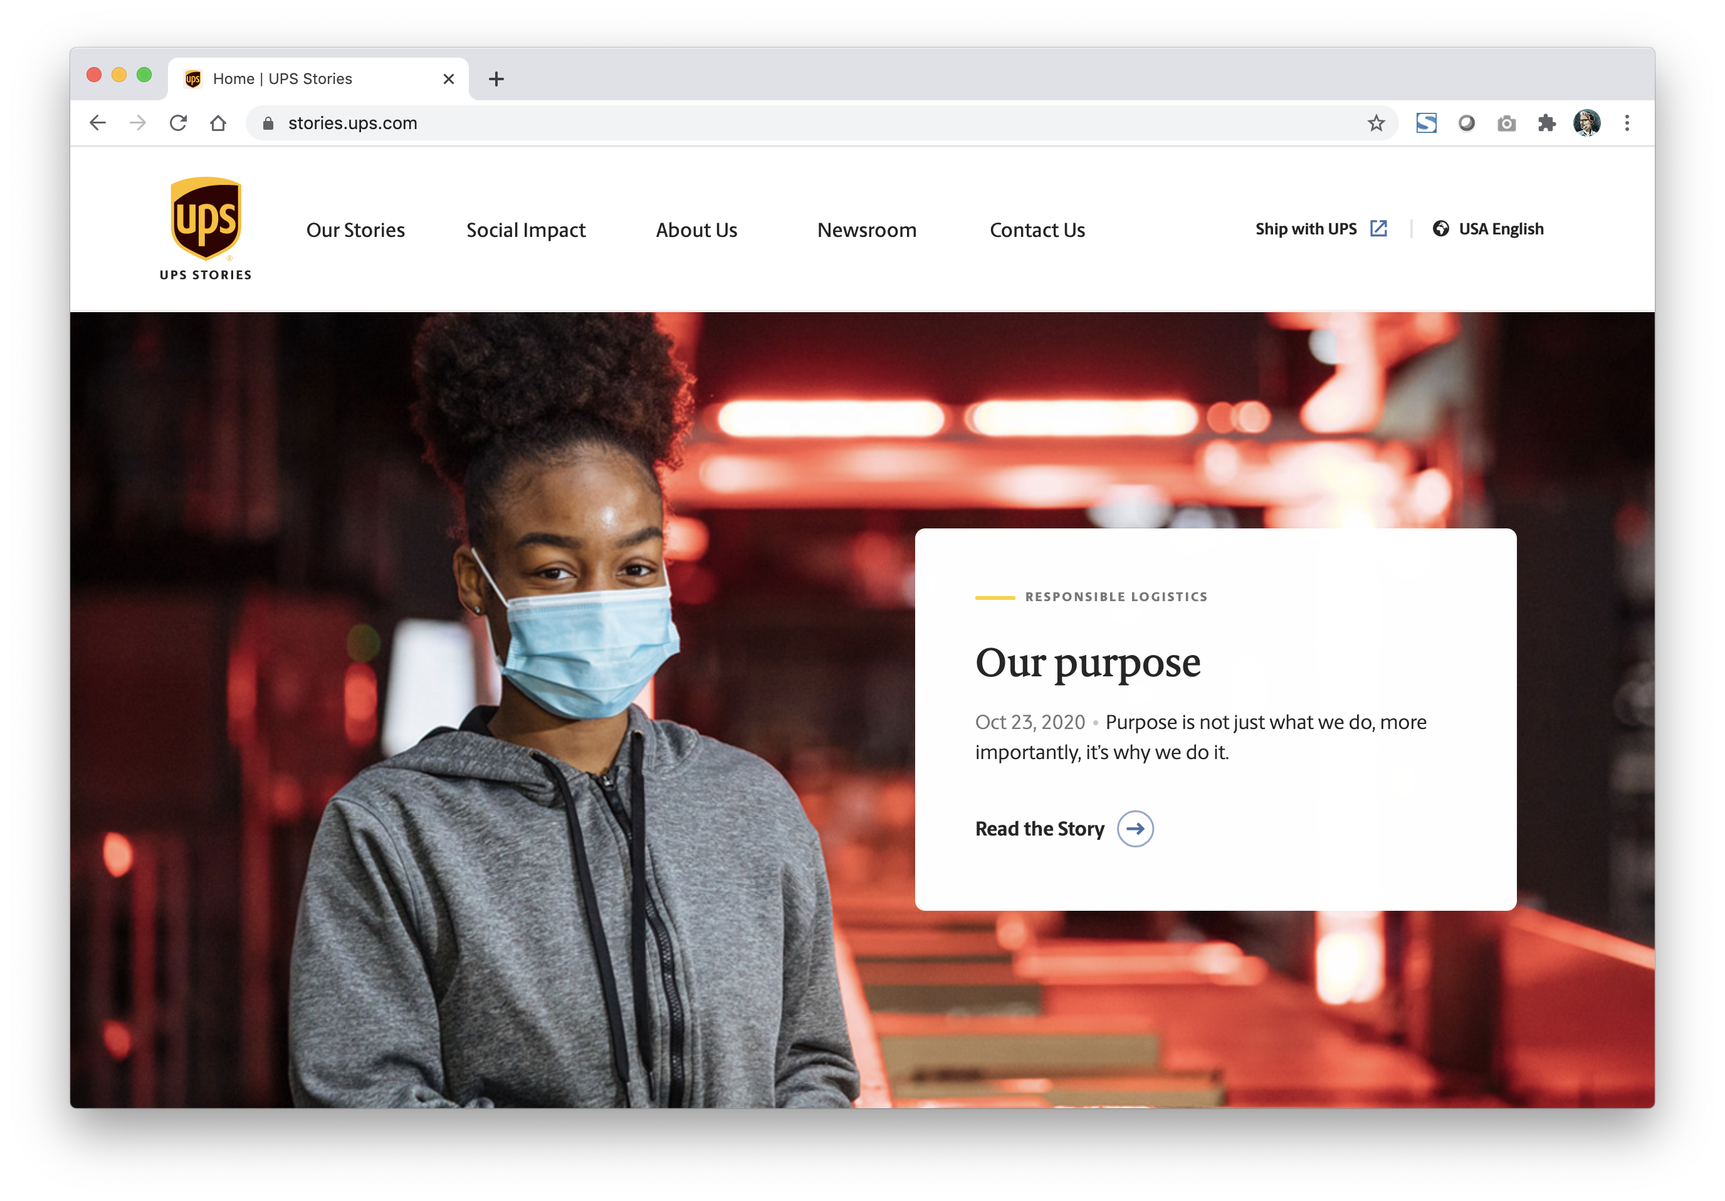Open the Chrome three-dot menu
1725x1201 pixels.
1627,122
